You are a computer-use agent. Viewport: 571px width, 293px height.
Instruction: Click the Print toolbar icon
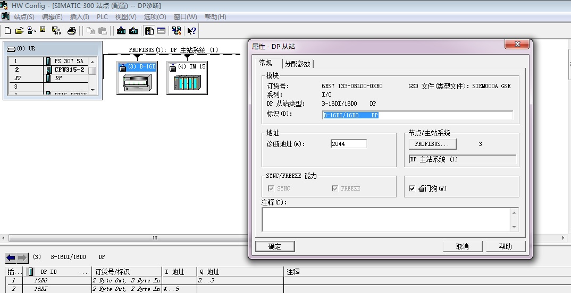click(x=72, y=31)
